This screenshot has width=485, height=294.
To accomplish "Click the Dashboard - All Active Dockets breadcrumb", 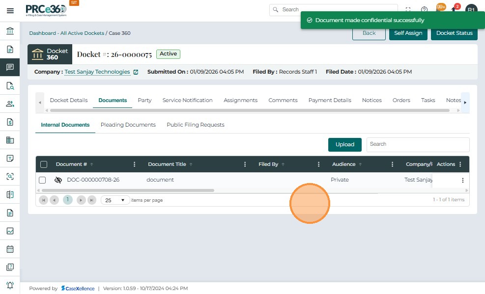I will click(x=66, y=33).
